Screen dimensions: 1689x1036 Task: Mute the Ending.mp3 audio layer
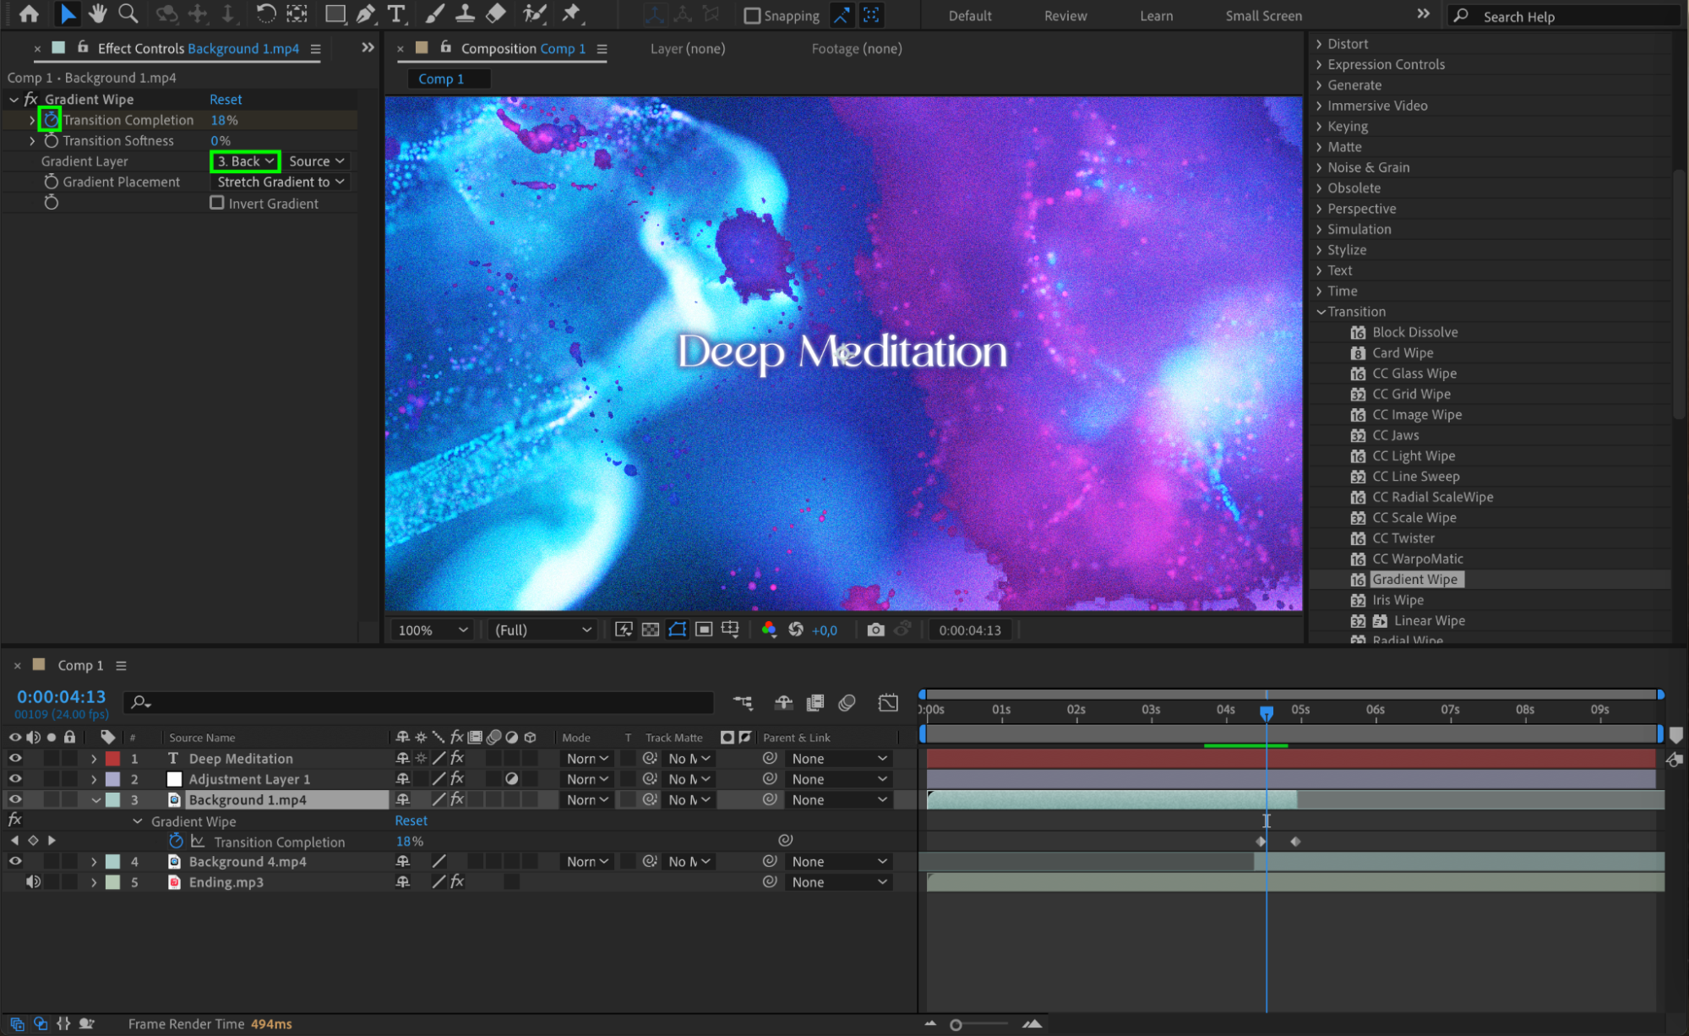(x=33, y=881)
